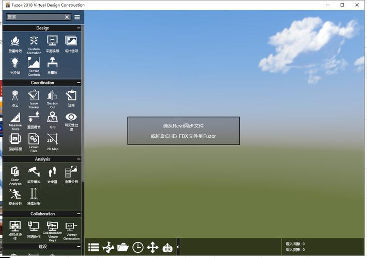Open Linked Files

click(34, 142)
